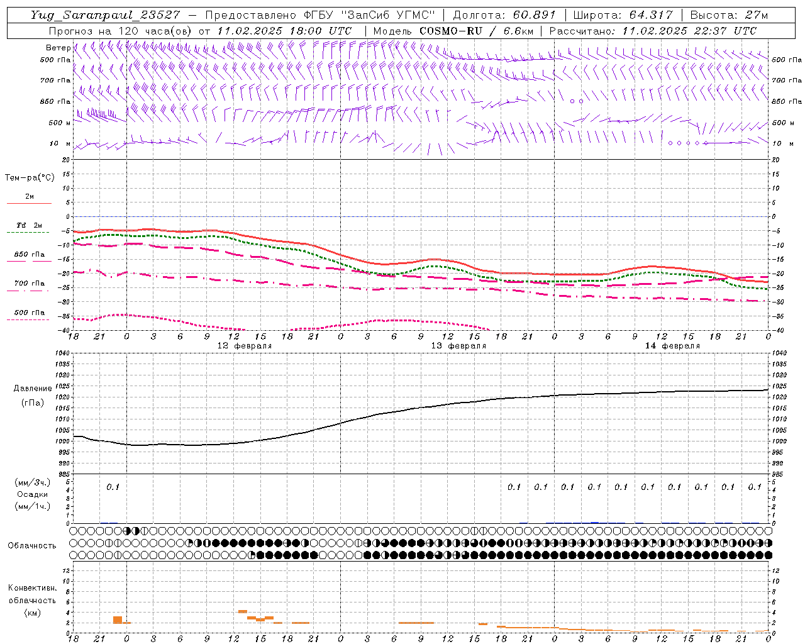
Task: Select the date label 12 февраля
Action: pos(245,346)
